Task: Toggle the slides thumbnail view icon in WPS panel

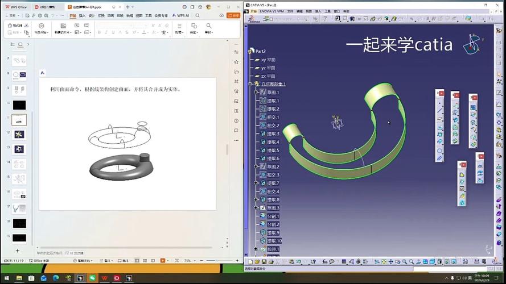Action: [x=20, y=44]
